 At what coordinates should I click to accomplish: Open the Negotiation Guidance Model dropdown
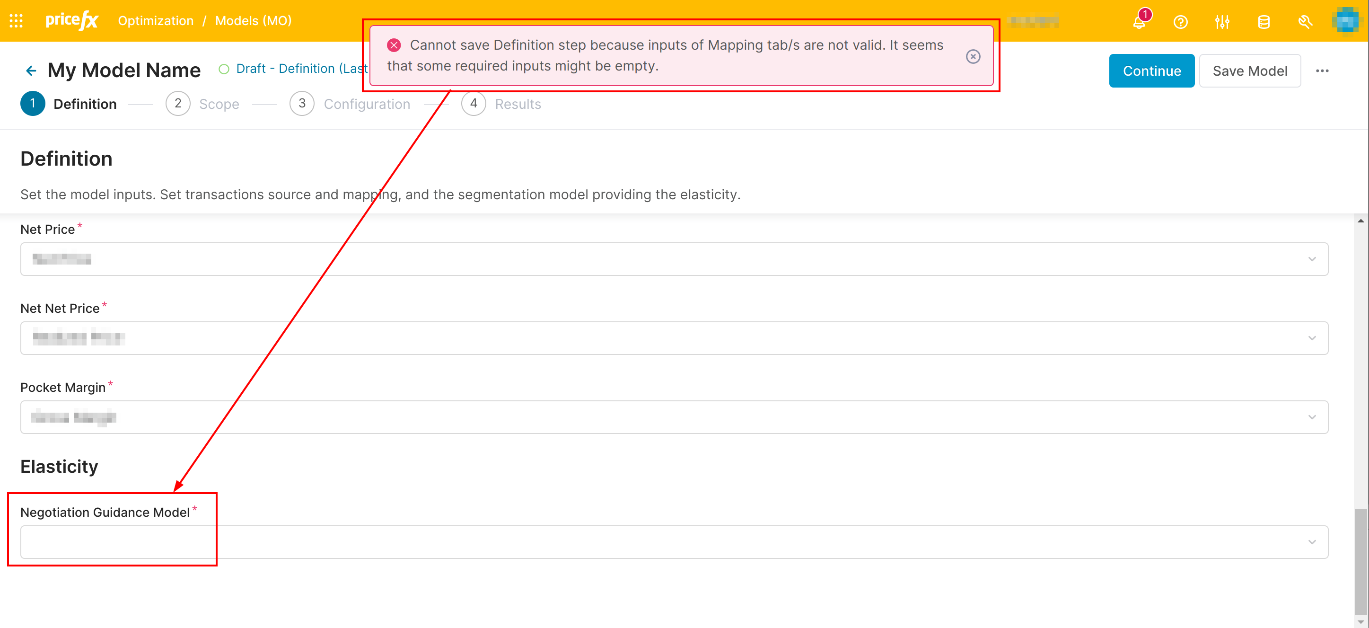[x=674, y=542]
